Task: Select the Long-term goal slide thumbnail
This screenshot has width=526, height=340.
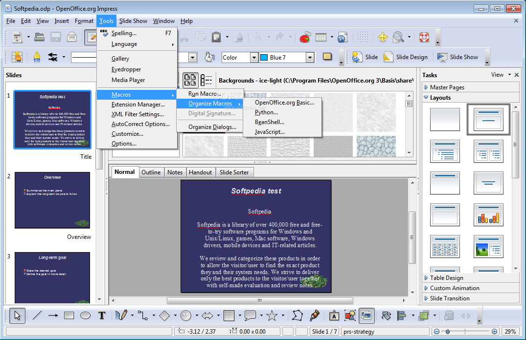Action: pyautogui.click(x=52, y=277)
